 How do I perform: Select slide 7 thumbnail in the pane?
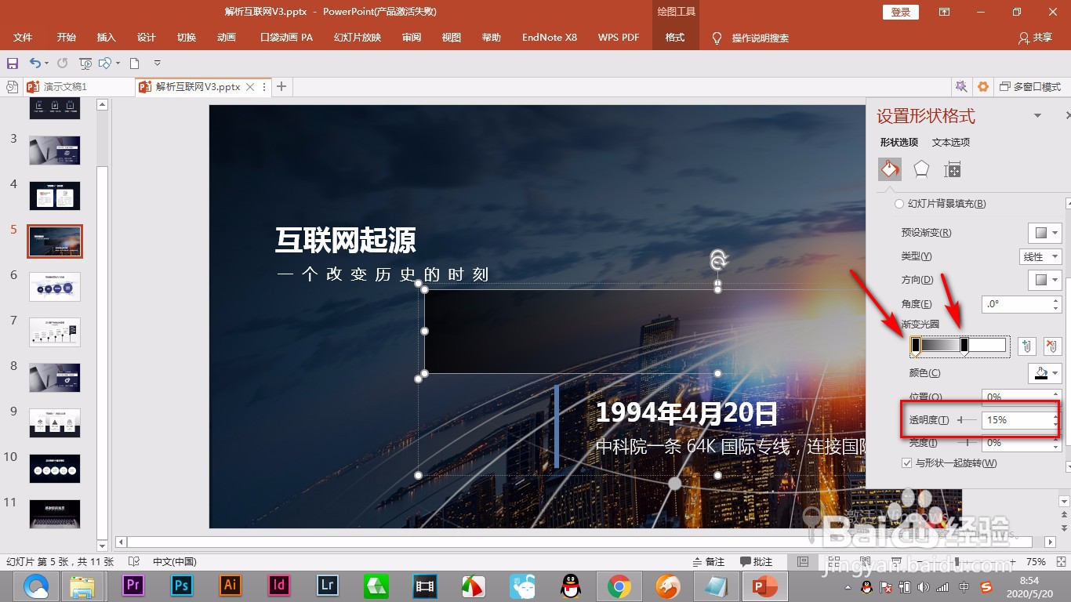click(x=54, y=332)
